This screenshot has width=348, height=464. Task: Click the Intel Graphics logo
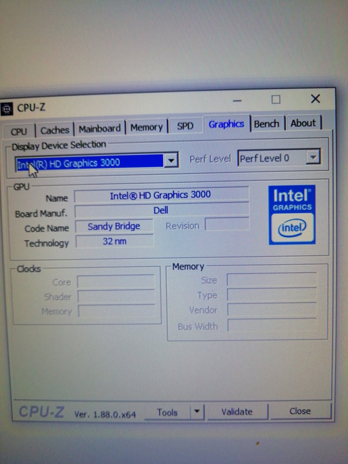coord(292,215)
